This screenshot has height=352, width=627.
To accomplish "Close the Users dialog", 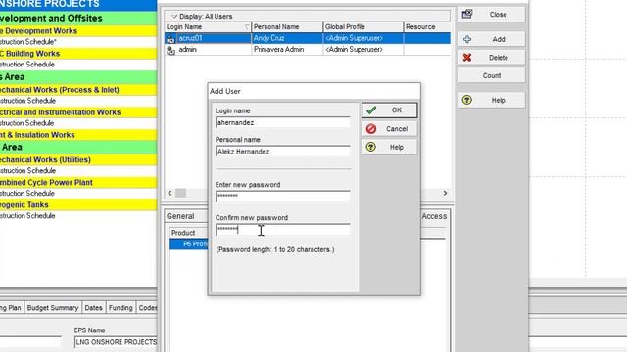I will pos(492,15).
